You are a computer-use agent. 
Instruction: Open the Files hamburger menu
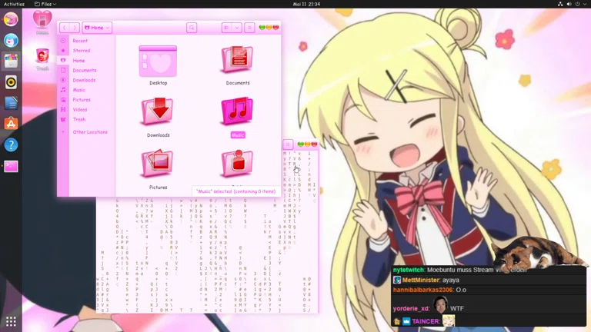[249, 28]
